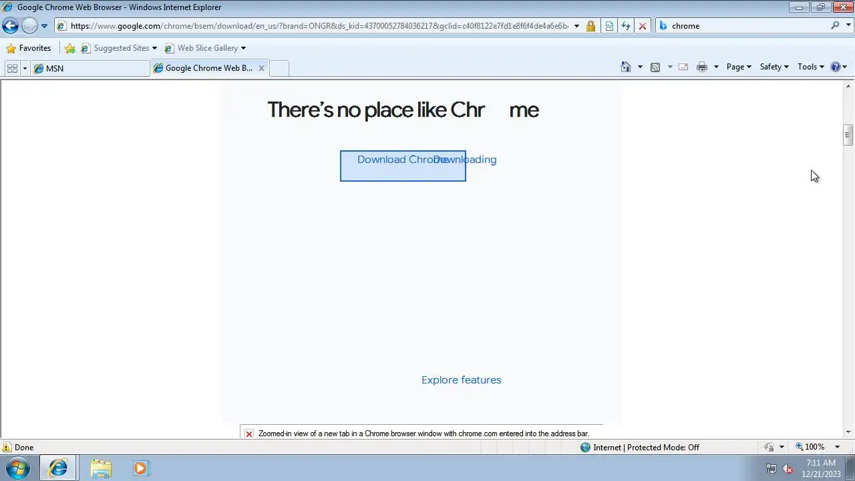The height and width of the screenshot is (481, 855).
Task: Refresh the page using the refresh icon
Action: (x=626, y=26)
